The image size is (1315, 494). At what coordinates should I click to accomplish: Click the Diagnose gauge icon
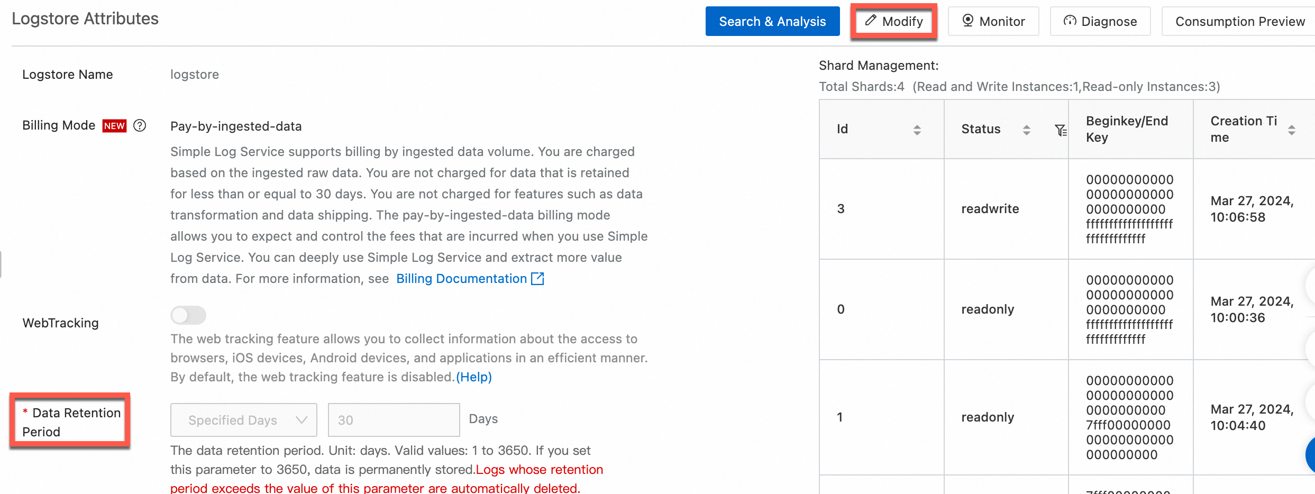[1070, 21]
